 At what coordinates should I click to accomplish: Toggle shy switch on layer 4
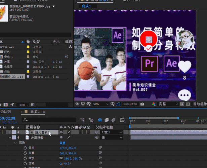coord(61,132)
